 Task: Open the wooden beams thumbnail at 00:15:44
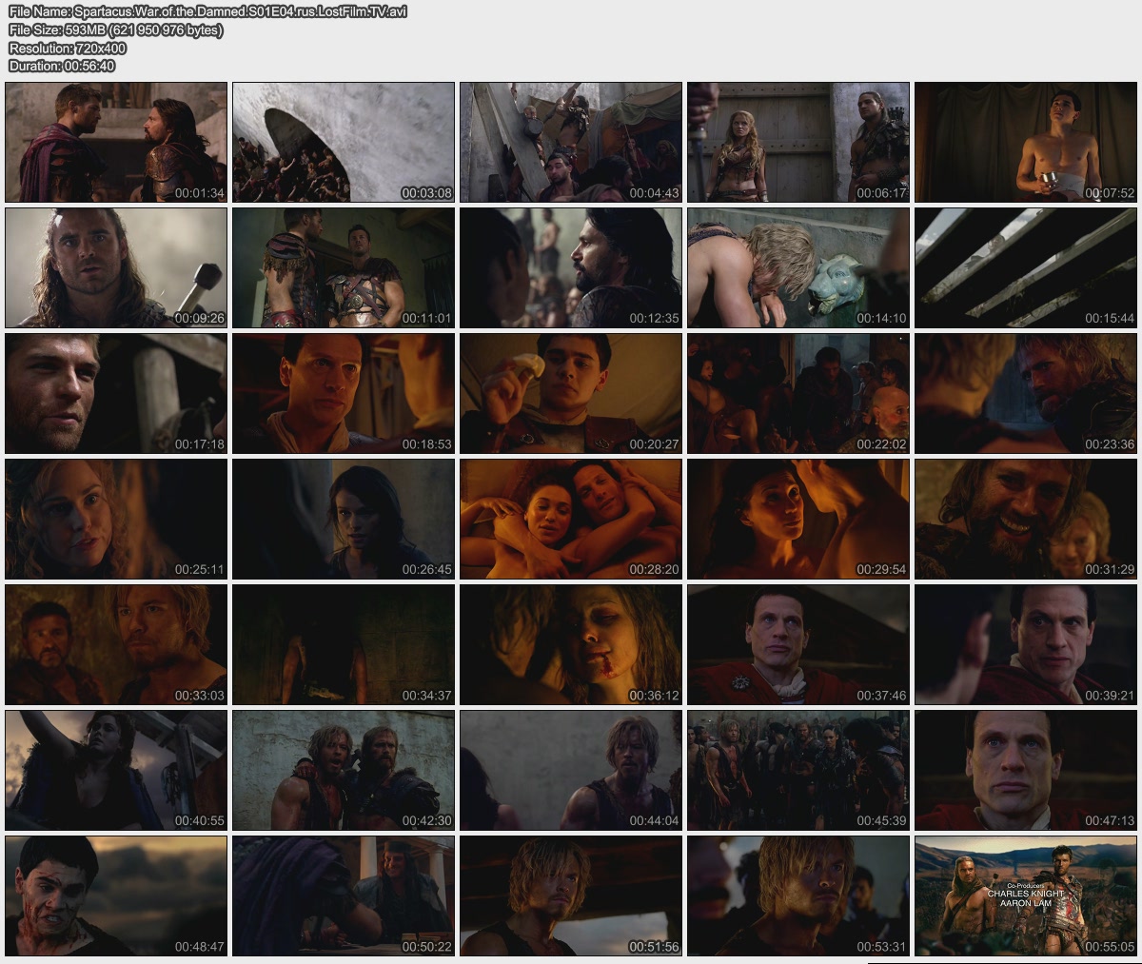point(1026,267)
